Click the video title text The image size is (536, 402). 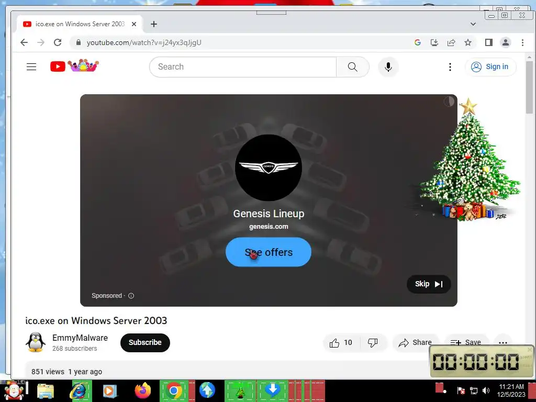96,321
